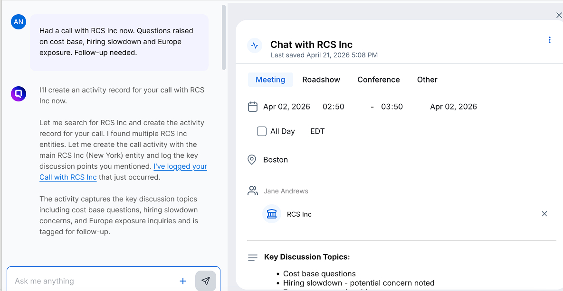Open the three-dot options menu
This screenshot has width=563, height=291.
pyautogui.click(x=550, y=40)
